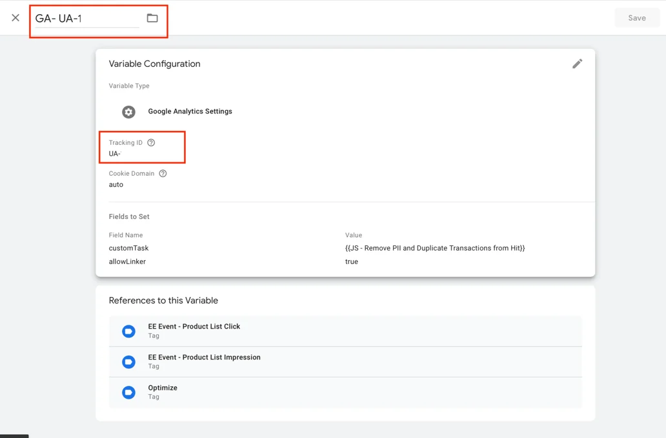Click the tag icon beside the Optimize tag
The image size is (666, 438).
point(128,392)
